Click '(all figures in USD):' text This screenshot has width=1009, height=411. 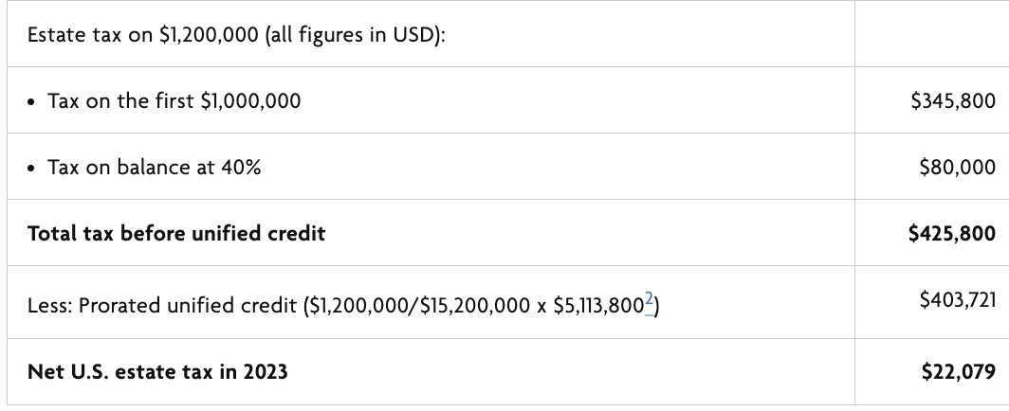355,35
